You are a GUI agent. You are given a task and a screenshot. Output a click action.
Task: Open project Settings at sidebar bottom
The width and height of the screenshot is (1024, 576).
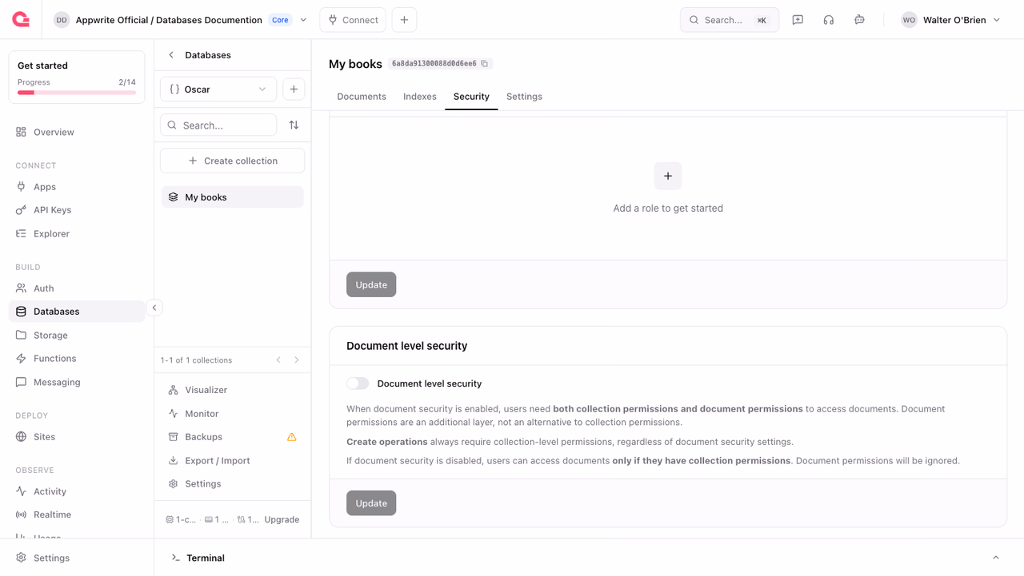point(77,558)
